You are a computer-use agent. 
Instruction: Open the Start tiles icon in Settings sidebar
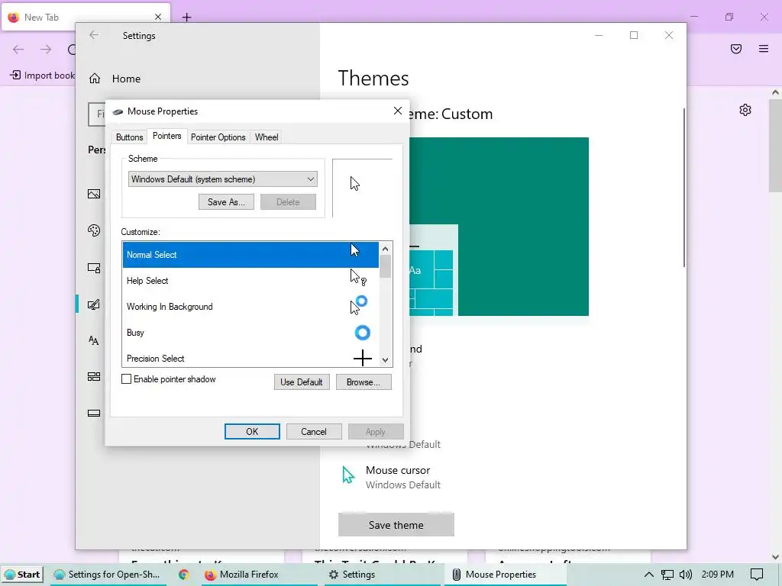tap(94, 376)
